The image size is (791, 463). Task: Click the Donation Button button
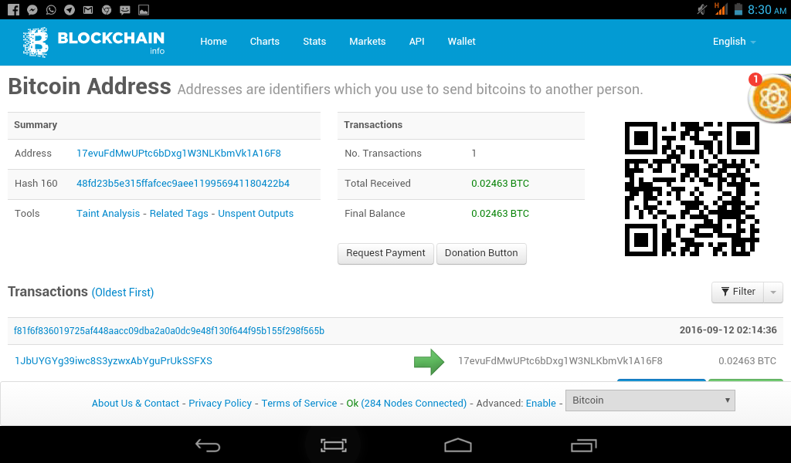click(x=481, y=253)
